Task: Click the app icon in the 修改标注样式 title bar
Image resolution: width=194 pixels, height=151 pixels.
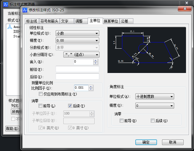Action: (25, 10)
